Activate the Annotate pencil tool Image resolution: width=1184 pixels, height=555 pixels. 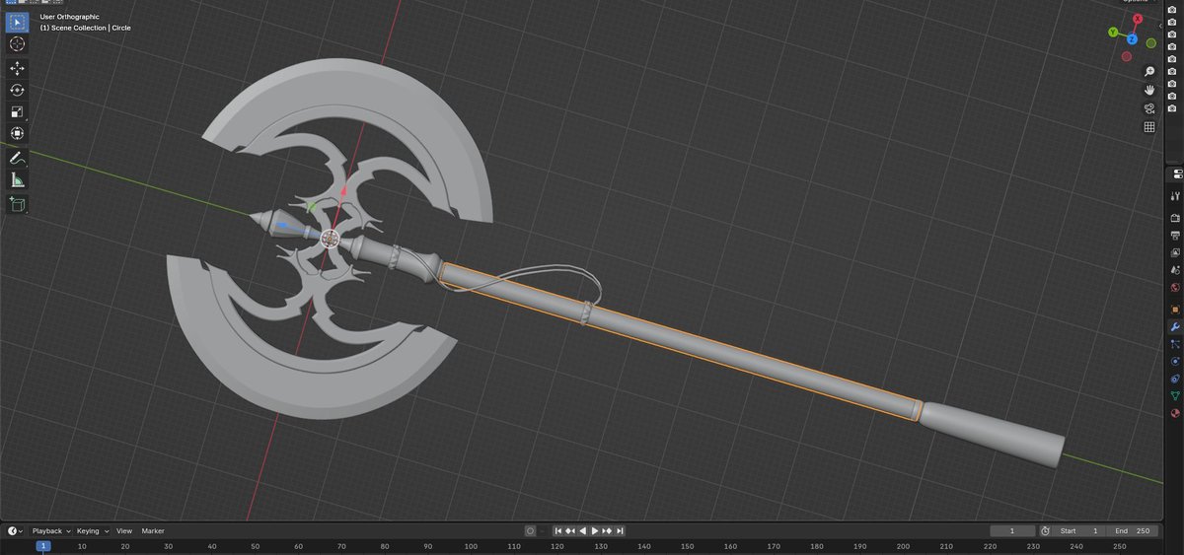click(x=17, y=158)
